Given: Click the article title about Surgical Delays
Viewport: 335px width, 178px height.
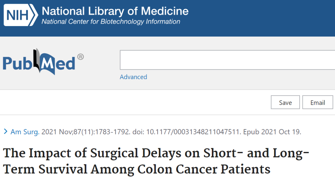Looking at the screenshot, I should tap(156, 161).
